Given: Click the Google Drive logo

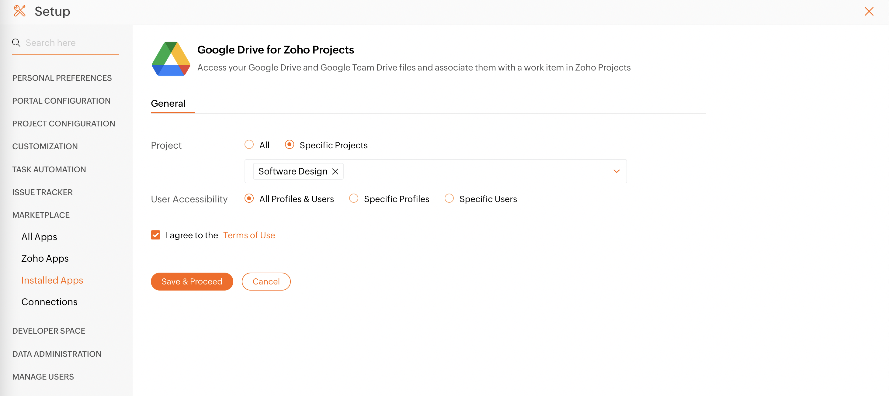Looking at the screenshot, I should pyautogui.click(x=171, y=59).
